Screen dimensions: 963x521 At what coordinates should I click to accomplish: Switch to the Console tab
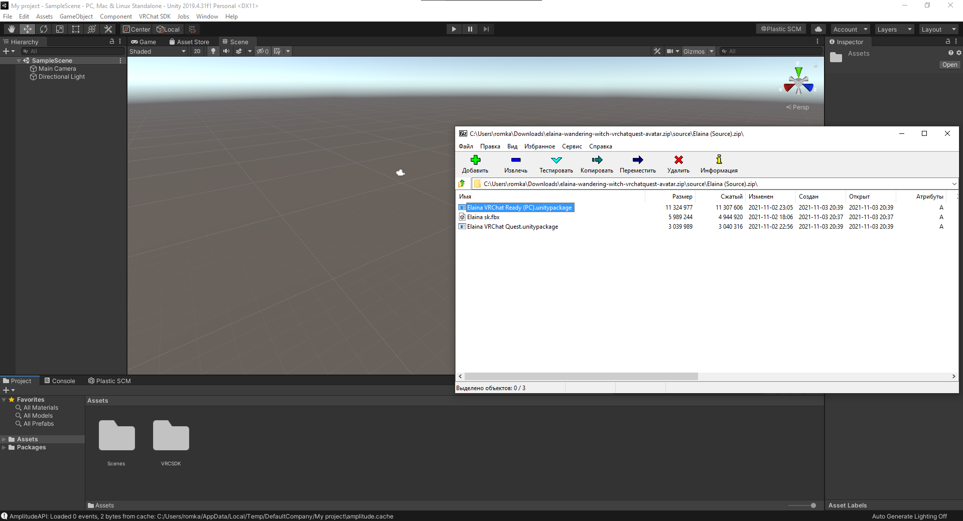point(60,381)
